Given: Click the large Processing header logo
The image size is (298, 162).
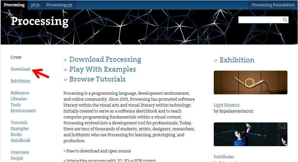Looking at the screenshot, I should 40,21.
